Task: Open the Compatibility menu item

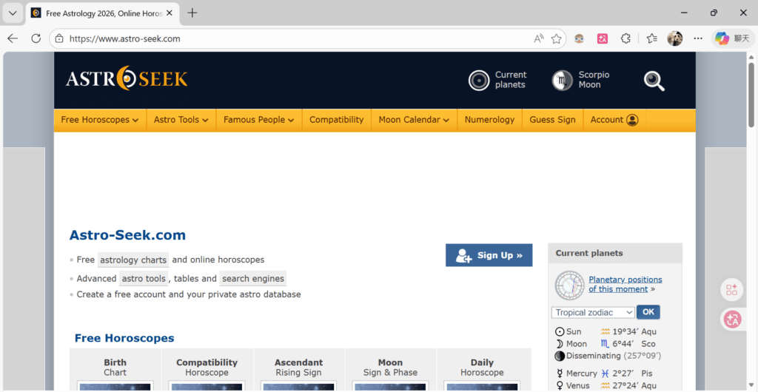Action: (336, 120)
